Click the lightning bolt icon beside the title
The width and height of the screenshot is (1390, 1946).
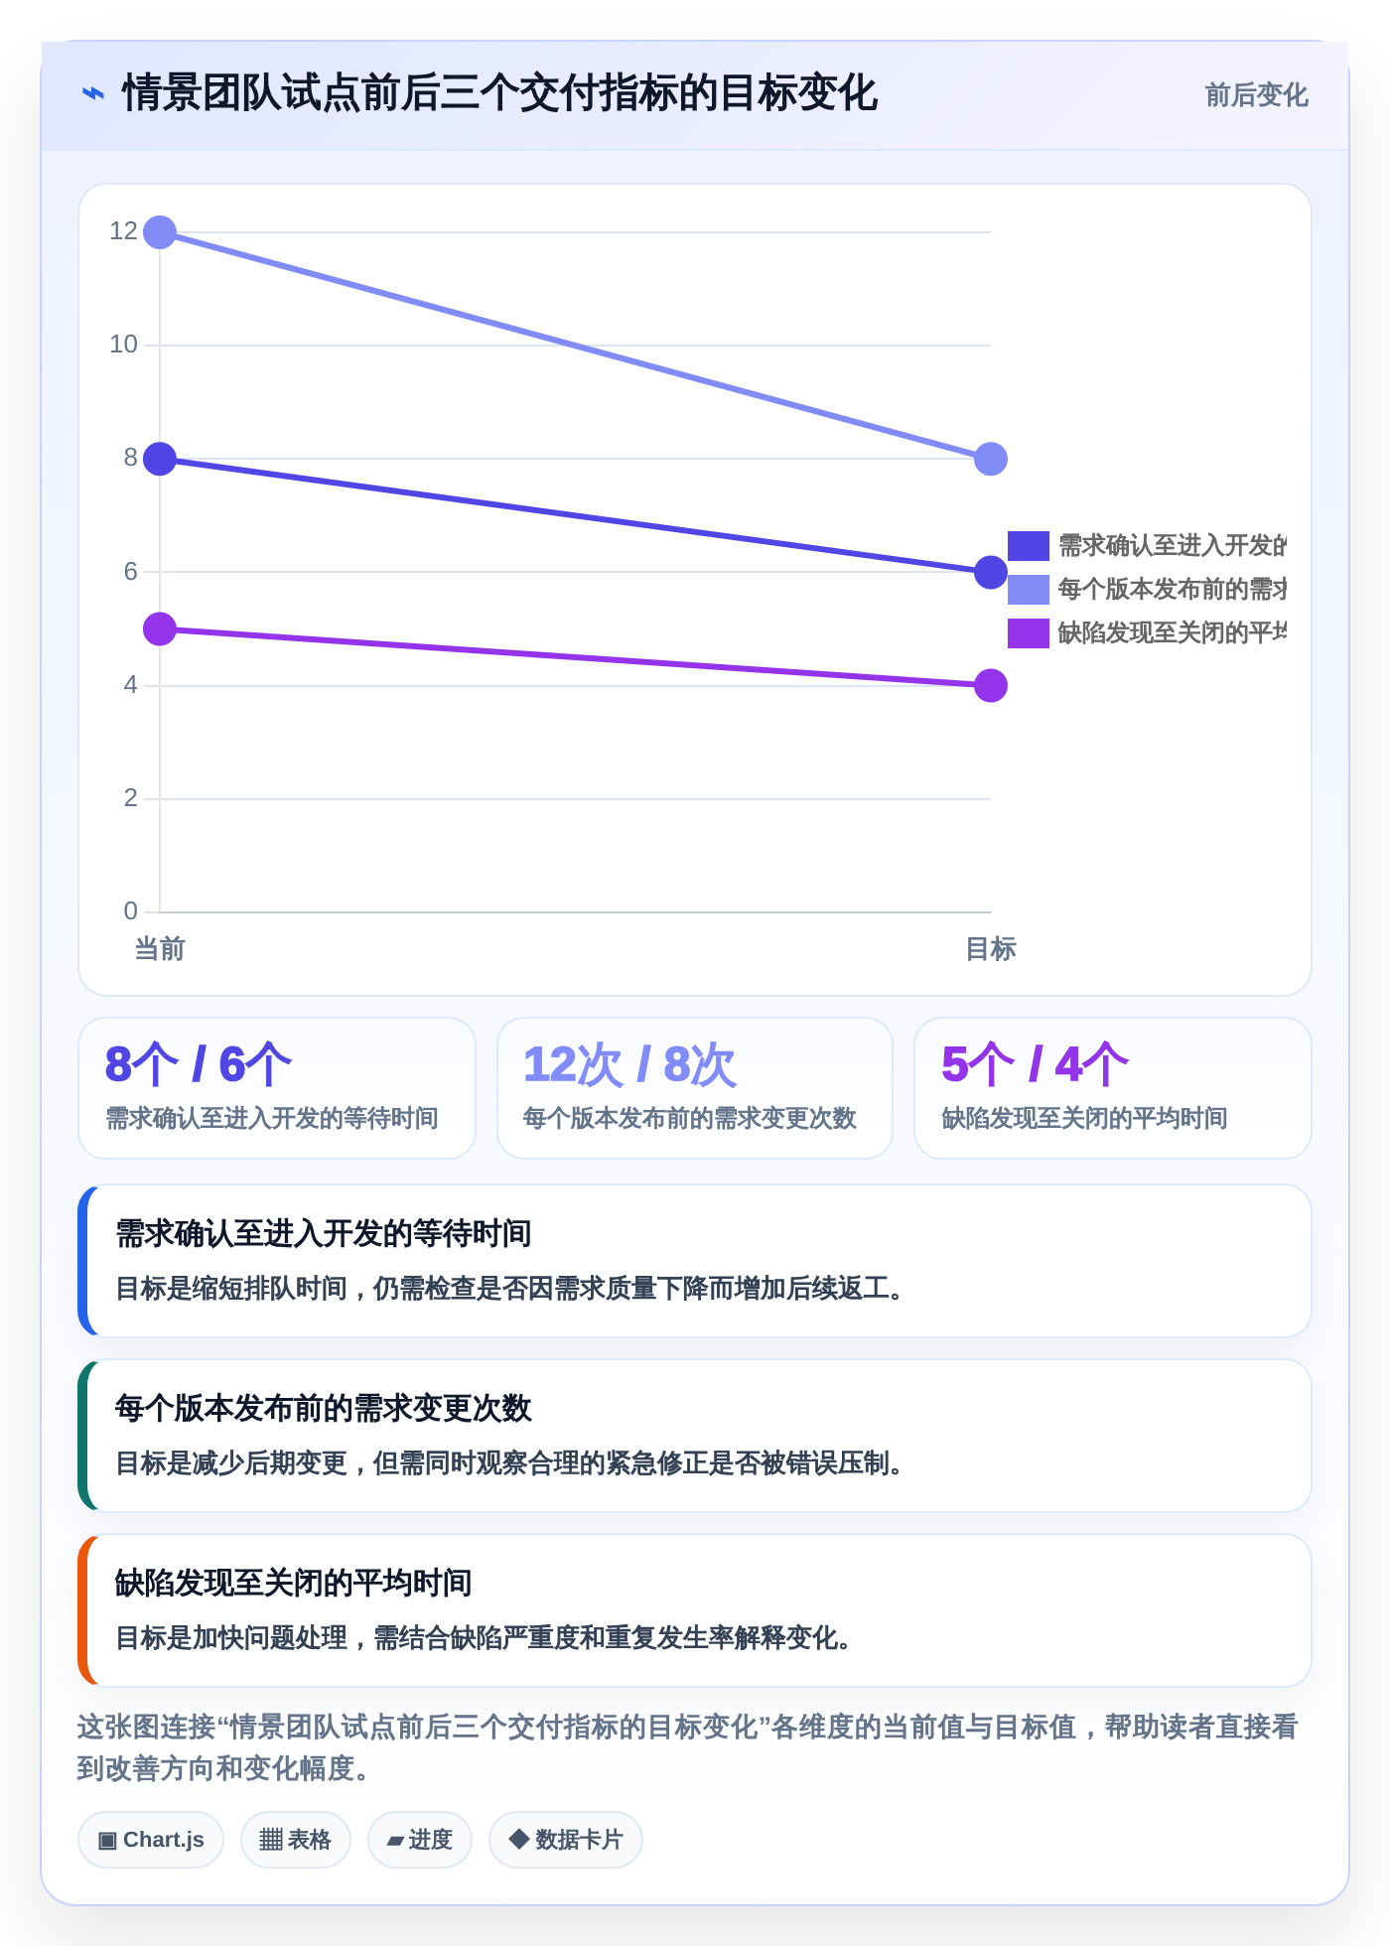tap(93, 94)
